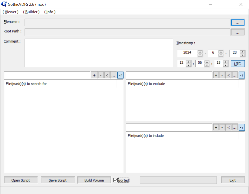Click the search-for mask input field

tap(47, 75)
